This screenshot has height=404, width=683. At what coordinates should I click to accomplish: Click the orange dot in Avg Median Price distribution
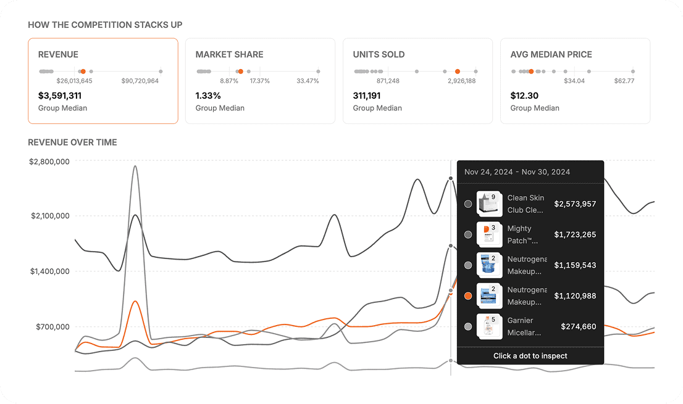point(532,72)
